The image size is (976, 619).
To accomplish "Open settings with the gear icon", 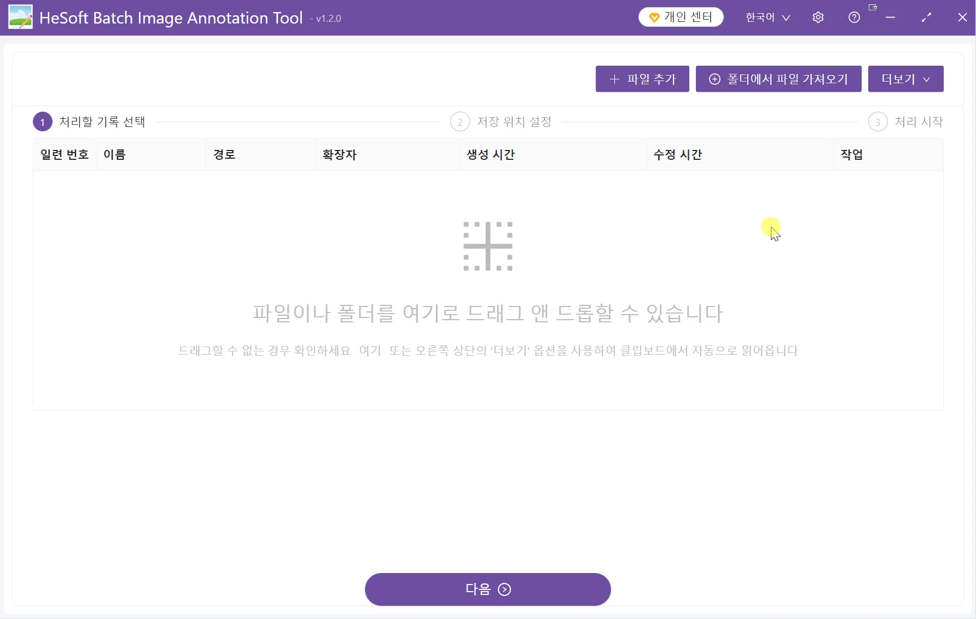I will 818,18.
